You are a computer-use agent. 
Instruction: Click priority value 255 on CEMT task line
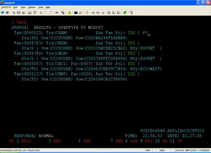click(131, 74)
